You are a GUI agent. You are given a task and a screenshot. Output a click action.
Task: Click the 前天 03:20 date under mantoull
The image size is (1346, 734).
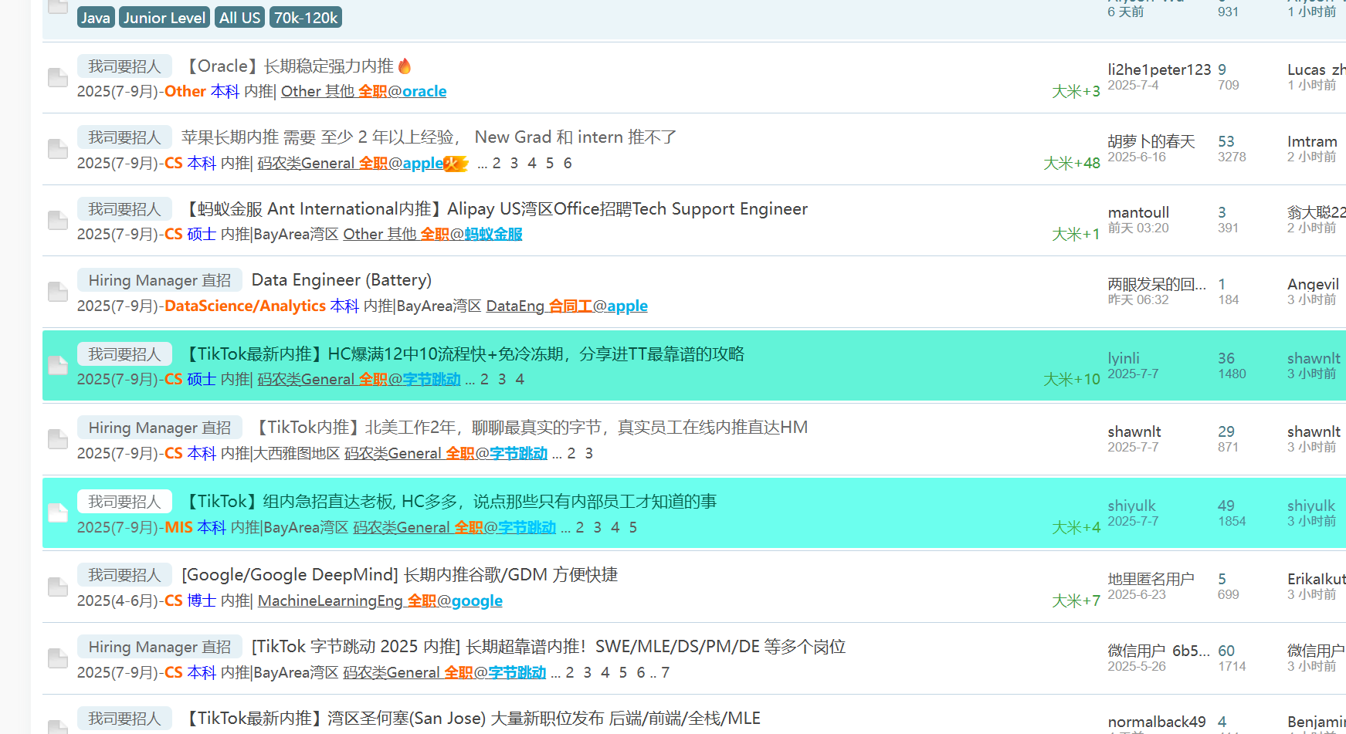coord(1138,228)
